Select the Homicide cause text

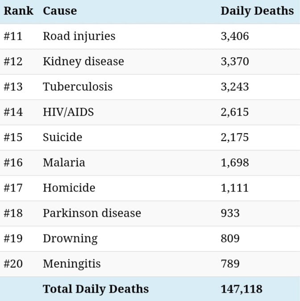[x=69, y=188]
